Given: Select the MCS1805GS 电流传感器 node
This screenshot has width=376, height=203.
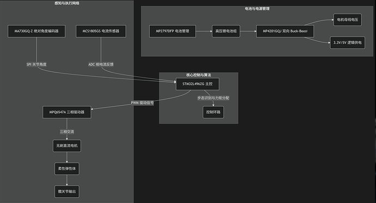Looking at the screenshot, I should pos(101,31).
